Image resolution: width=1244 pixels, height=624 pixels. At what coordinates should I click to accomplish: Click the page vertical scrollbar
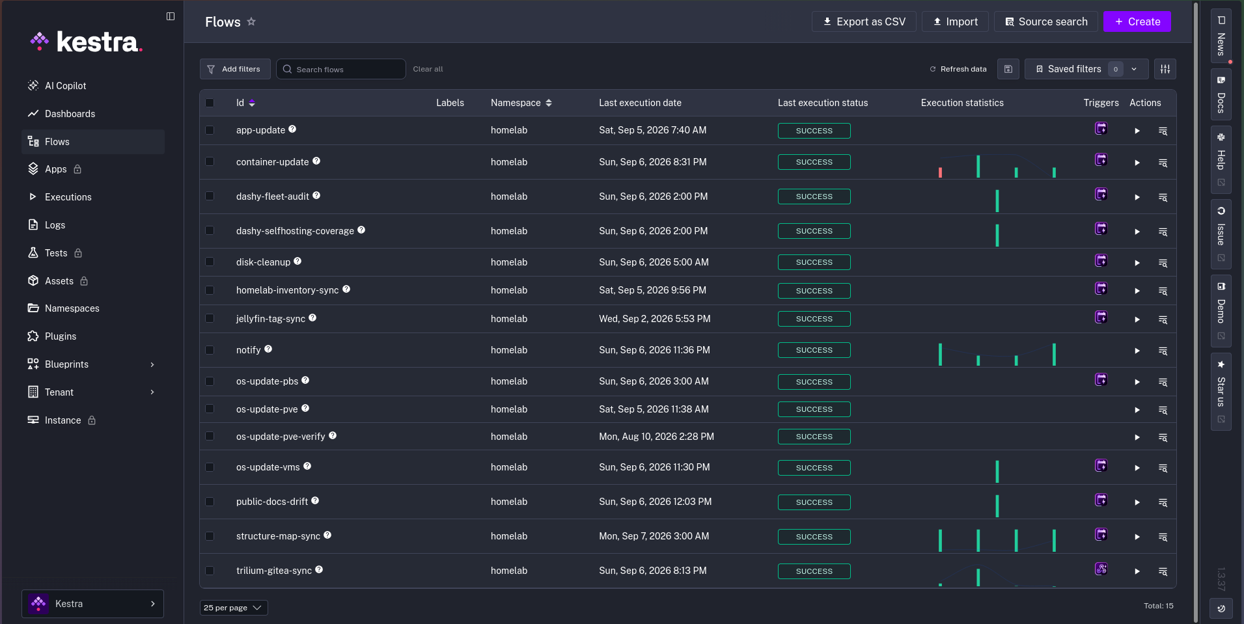[x=1196, y=312]
